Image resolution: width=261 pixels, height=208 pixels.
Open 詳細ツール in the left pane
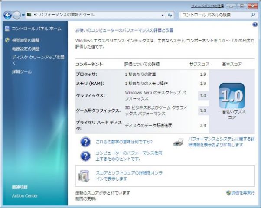click(22, 71)
